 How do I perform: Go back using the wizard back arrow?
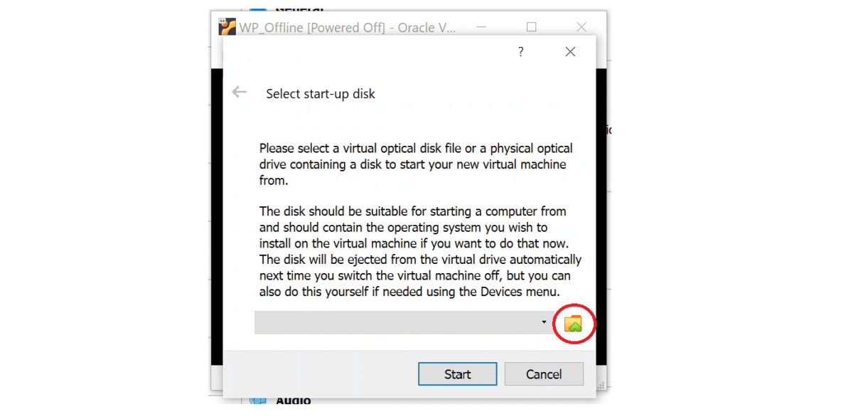(x=239, y=92)
